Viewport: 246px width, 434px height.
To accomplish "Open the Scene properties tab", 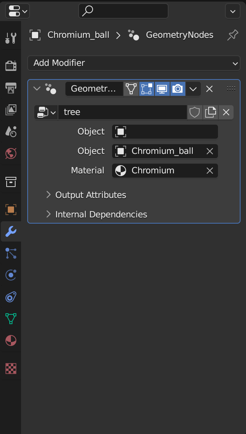I will click(x=11, y=131).
